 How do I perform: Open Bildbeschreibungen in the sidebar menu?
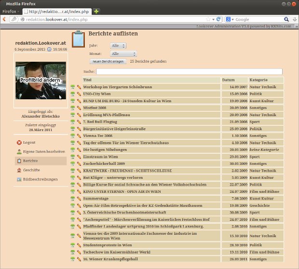[40, 179]
